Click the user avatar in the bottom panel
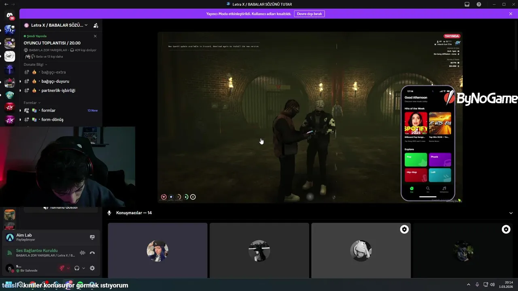The image size is (518, 291). tap(9, 268)
